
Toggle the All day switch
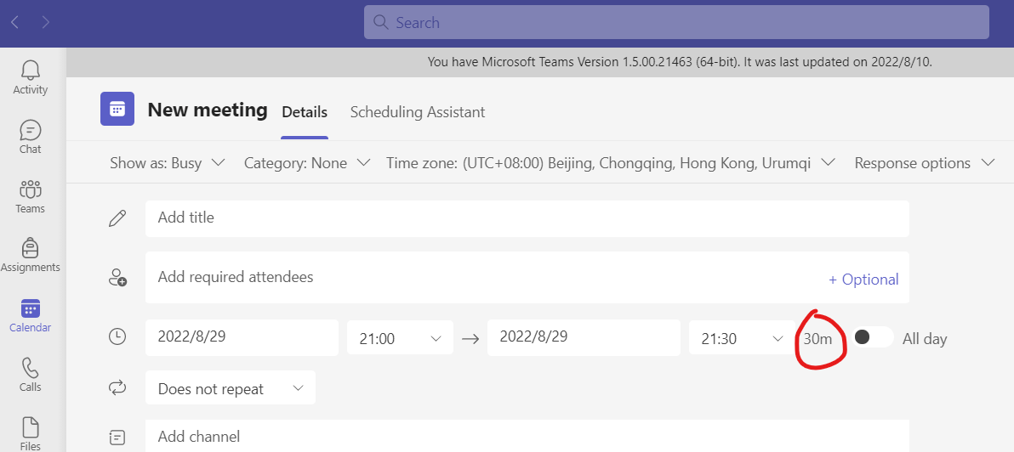coord(873,337)
